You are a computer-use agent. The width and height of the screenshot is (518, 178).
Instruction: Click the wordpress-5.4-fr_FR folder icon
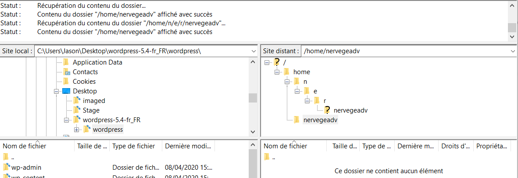tap(76, 120)
